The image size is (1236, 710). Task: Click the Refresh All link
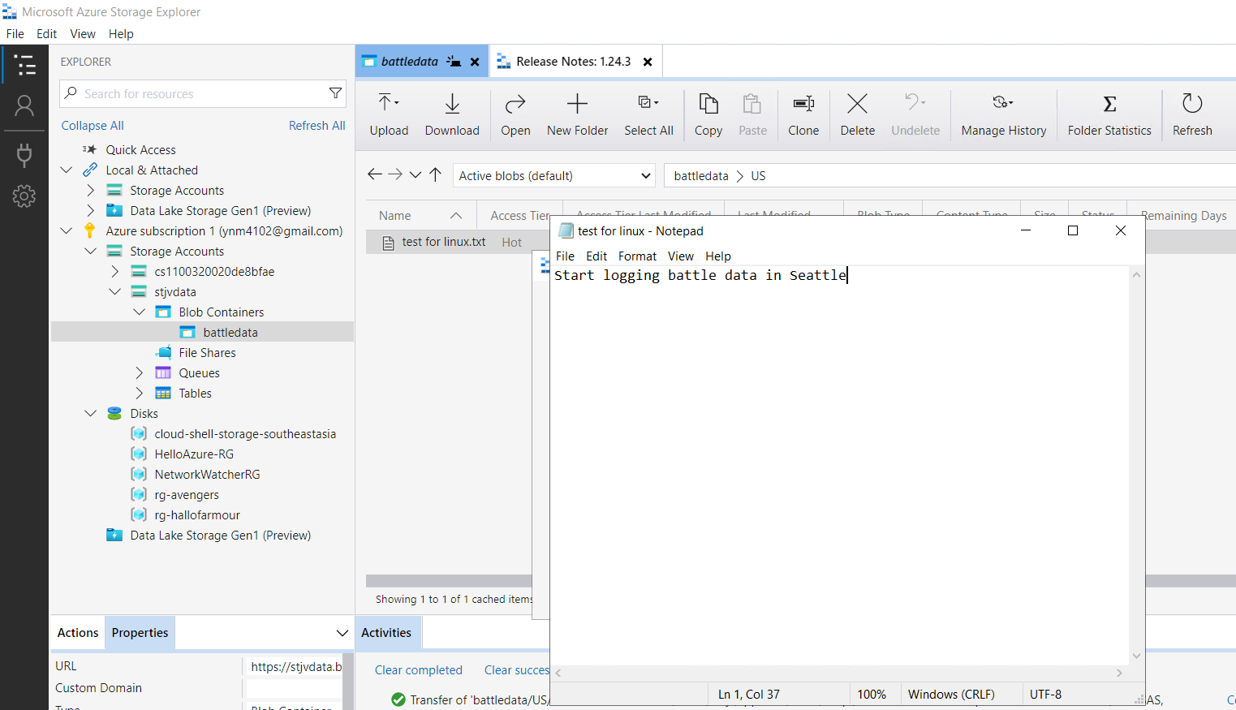(x=317, y=126)
